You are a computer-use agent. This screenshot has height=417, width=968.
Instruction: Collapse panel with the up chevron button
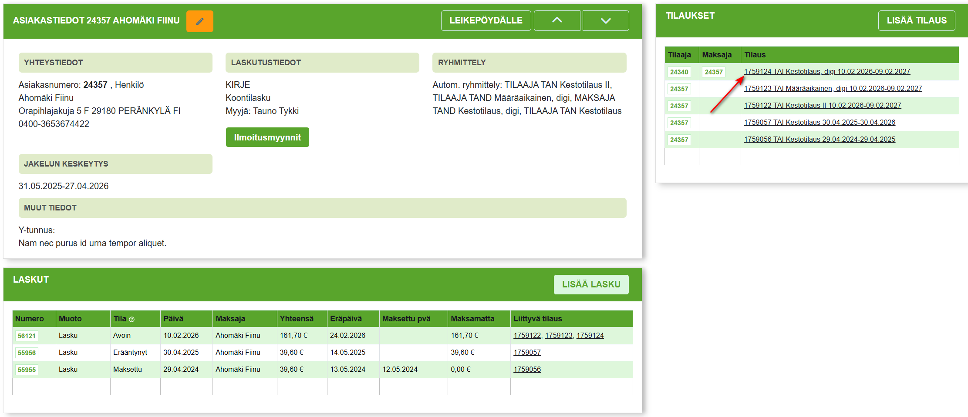pyautogui.click(x=557, y=20)
